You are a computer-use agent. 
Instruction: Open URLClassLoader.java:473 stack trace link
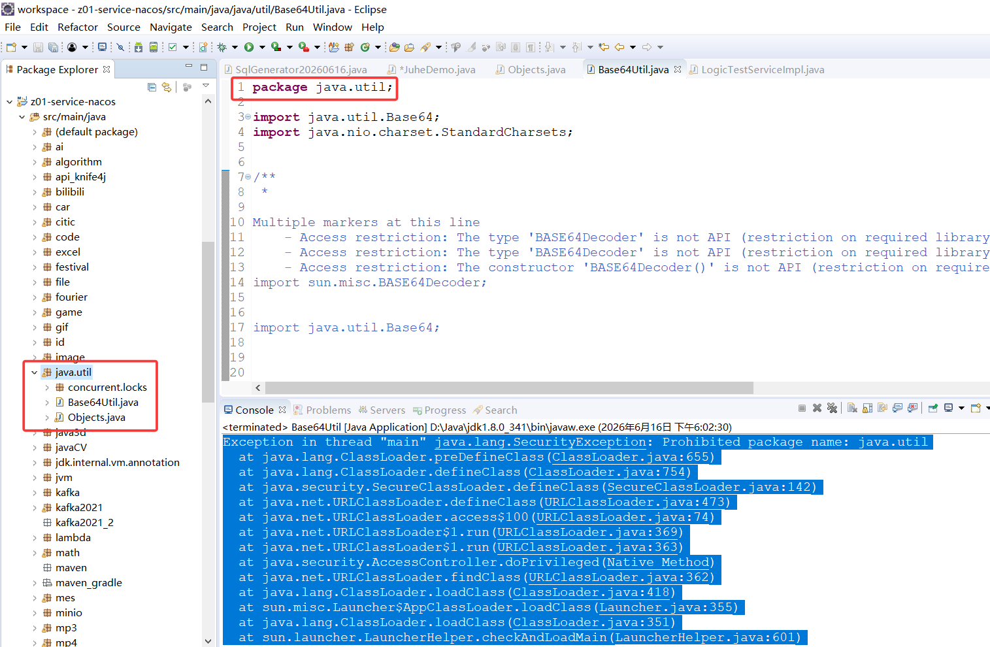[x=635, y=502]
